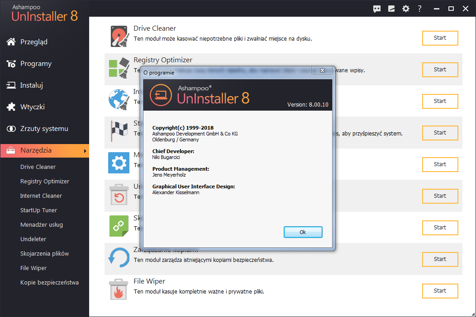This screenshot has width=476, height=317.
Task: Open the help question mark
Action: [419, 9]
